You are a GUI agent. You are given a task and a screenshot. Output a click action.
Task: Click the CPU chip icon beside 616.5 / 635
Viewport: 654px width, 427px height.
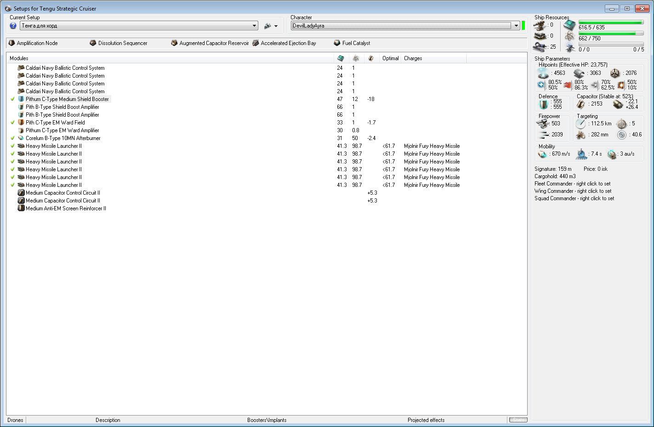pos(569,25)
